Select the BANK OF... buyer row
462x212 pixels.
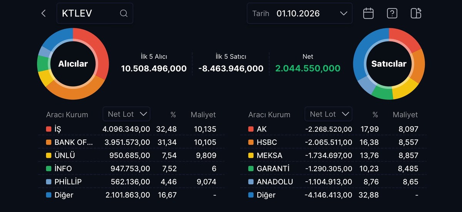[131, 142]
